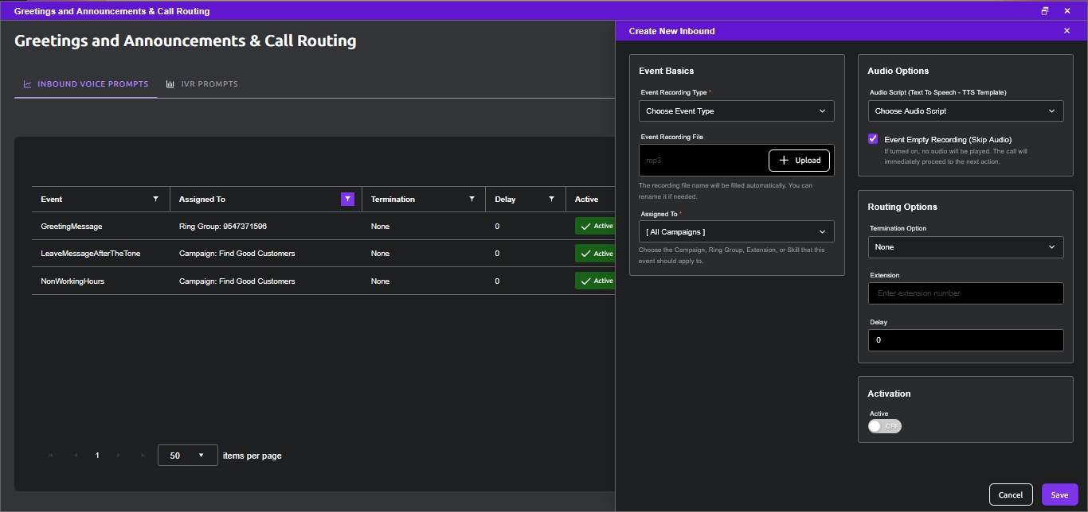Click the Delay input field
Screen dimensions: 1088x512
pos(965,340)
